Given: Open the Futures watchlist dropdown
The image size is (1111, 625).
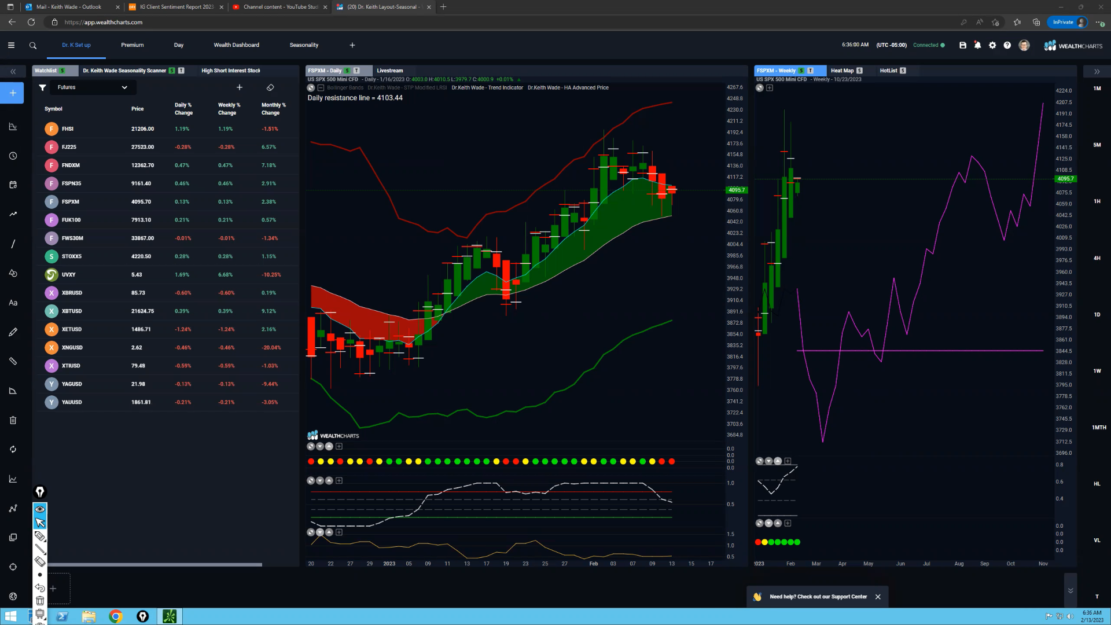Looking at the screenshot, I should click(x=93, y=87).
